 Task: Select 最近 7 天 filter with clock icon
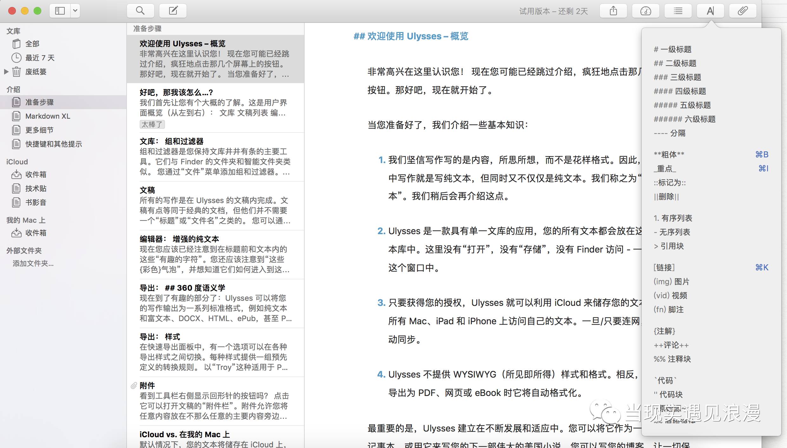coord(40,58)
